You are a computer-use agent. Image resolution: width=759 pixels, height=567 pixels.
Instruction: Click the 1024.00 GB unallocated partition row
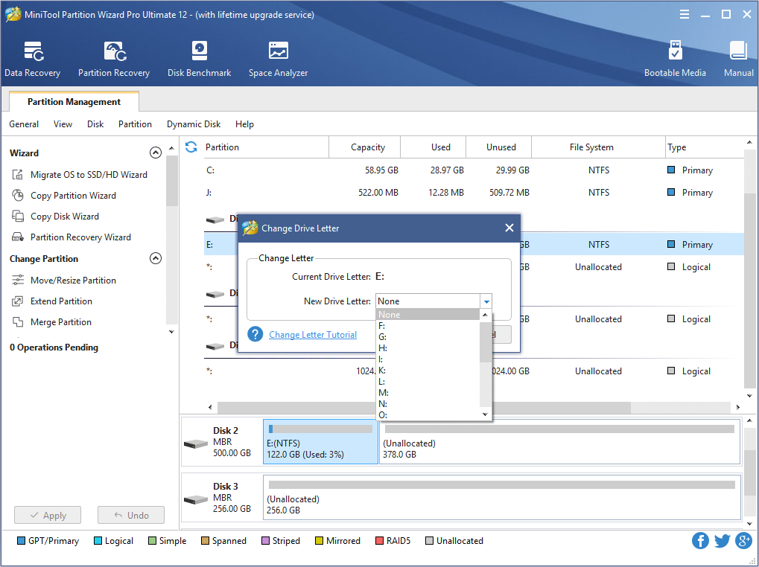(474, 371)
